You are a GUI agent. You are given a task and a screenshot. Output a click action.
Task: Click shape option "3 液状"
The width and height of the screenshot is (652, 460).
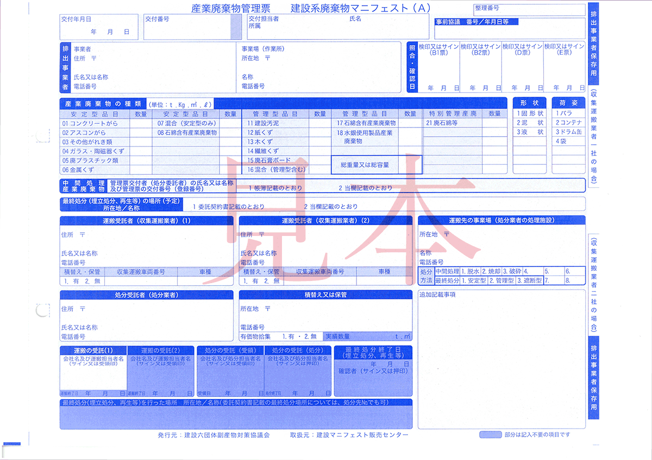(x=530, y=132)
